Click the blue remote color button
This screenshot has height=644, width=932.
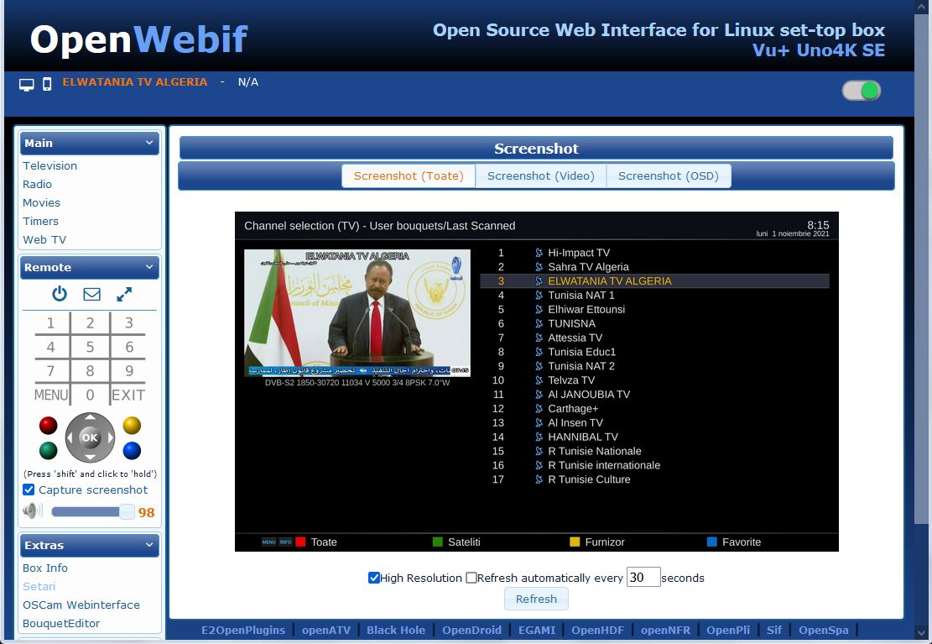tap(132, 451)
